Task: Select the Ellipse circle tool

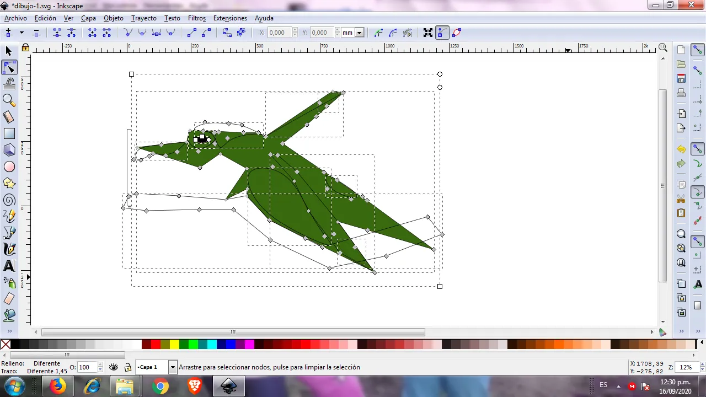Action: tap(9, 167)
